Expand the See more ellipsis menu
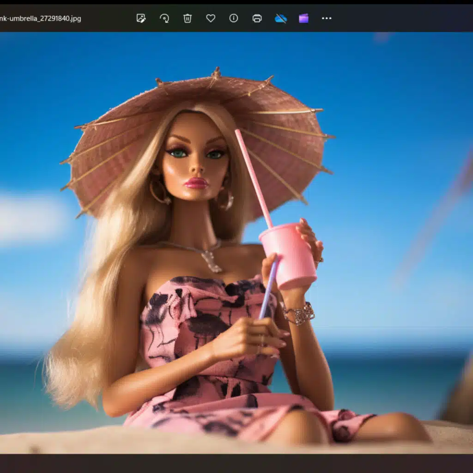The width and height of the screenshot is (473, 473). (x=326, y=18)
